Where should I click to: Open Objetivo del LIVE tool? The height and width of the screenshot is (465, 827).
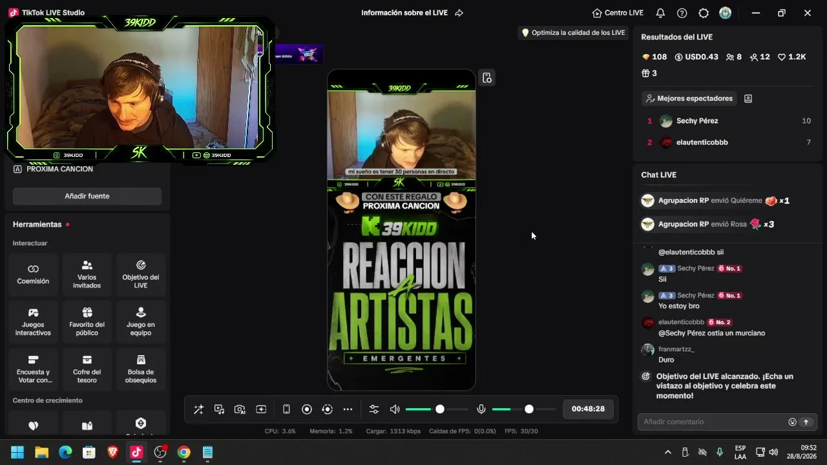point(140,274)
